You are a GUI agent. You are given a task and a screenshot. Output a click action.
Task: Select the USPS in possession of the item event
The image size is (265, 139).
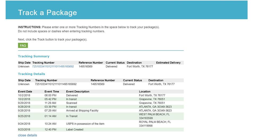[x=85, y=124]
